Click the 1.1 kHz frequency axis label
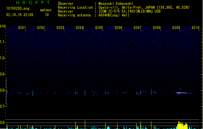The width and height of the screenshot is (203, 129). click(x=3, y=42)
